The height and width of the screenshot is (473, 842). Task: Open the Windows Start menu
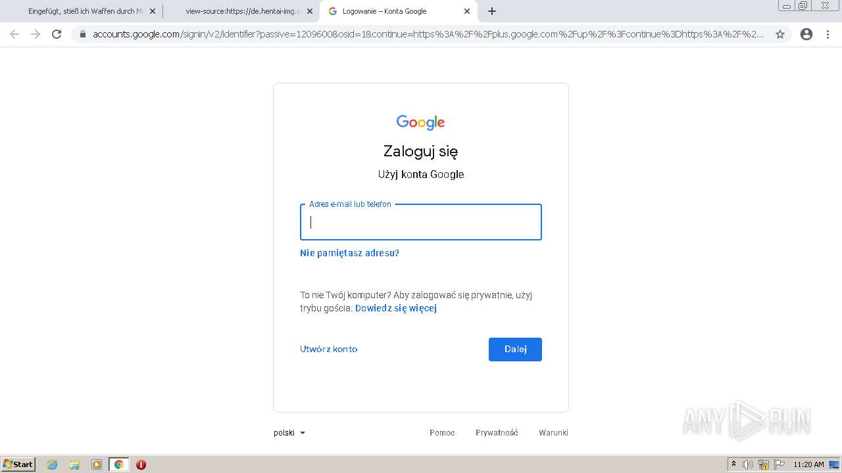[18, 464]
